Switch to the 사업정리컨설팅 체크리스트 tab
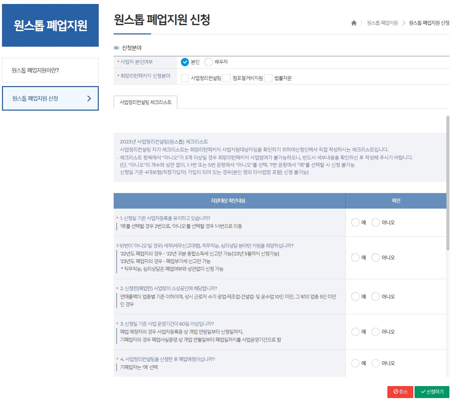This screenshot has height=401, width=456. click(x=146, y=102)
